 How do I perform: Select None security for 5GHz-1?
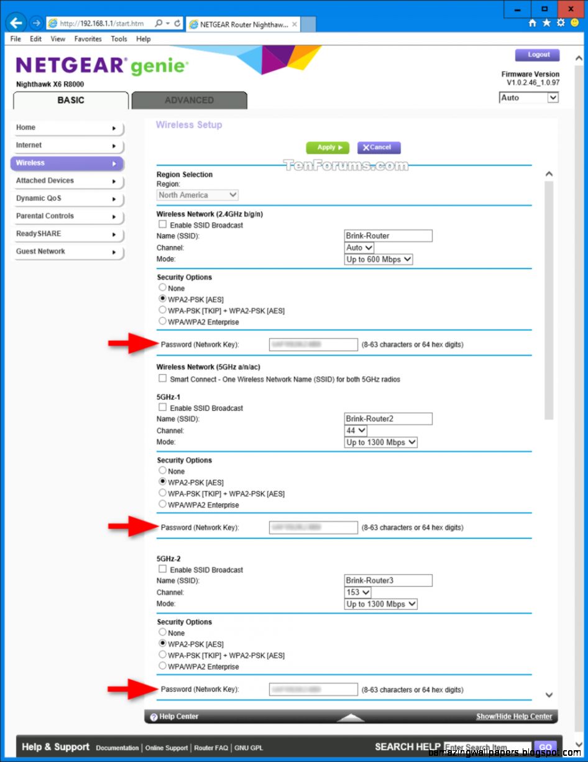(x=163, y=471)
